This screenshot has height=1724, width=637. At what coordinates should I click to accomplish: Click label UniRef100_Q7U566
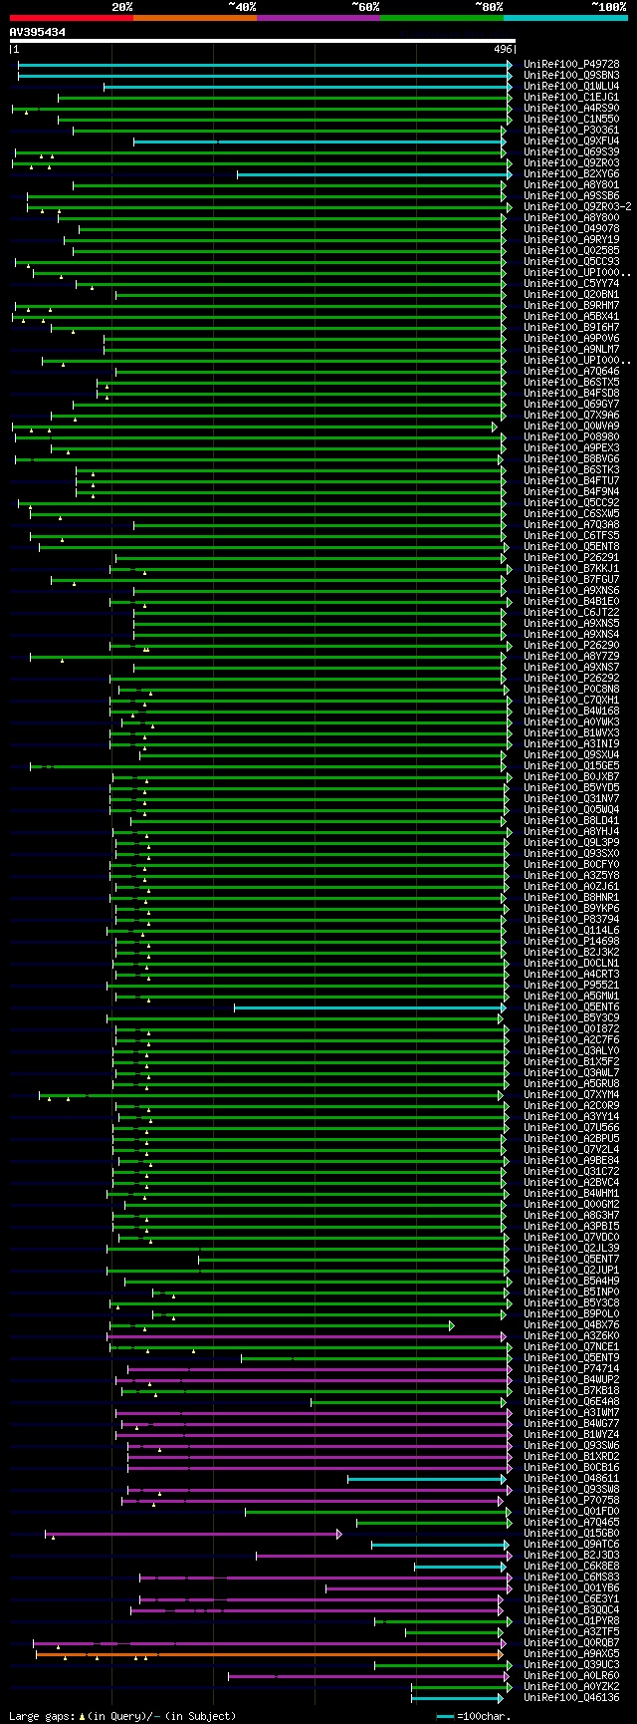click(571, 1127)
